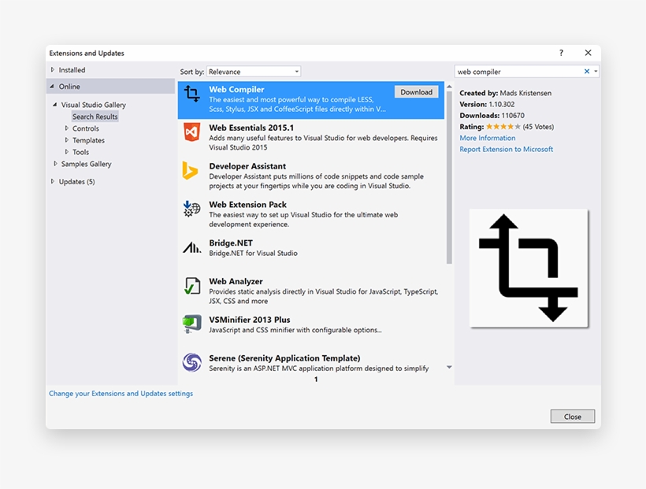Click the star rating in details pane
The width and height of the screenshot is (646, 489).
503,127
